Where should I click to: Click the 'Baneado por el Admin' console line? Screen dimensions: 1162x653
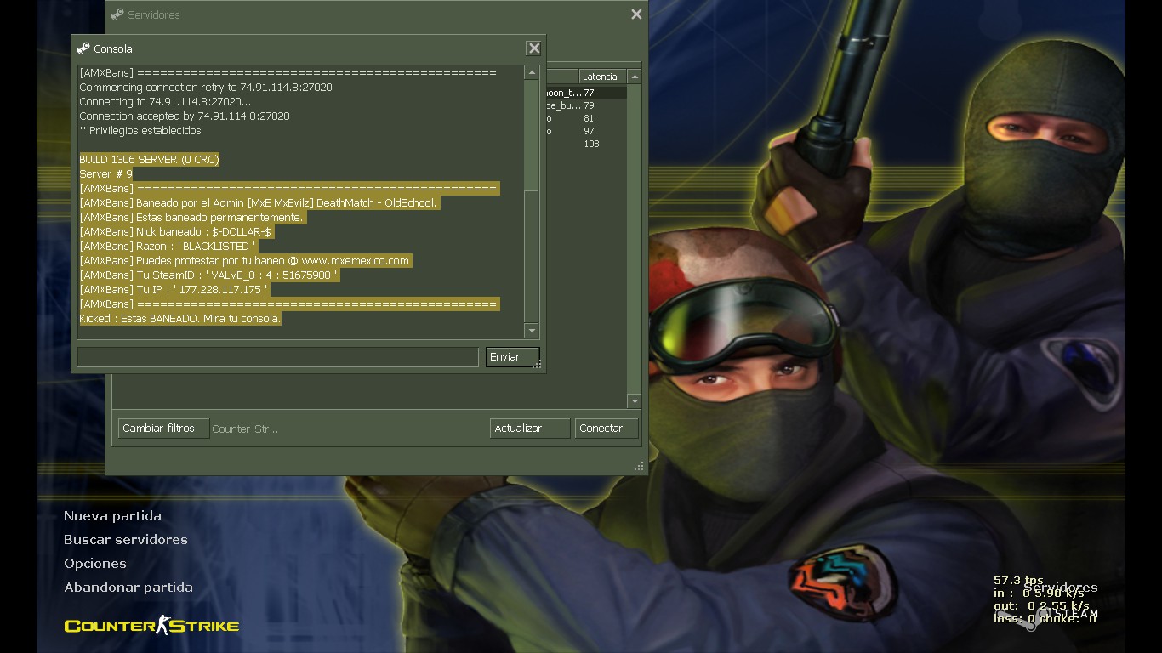[x=258, y=203]
